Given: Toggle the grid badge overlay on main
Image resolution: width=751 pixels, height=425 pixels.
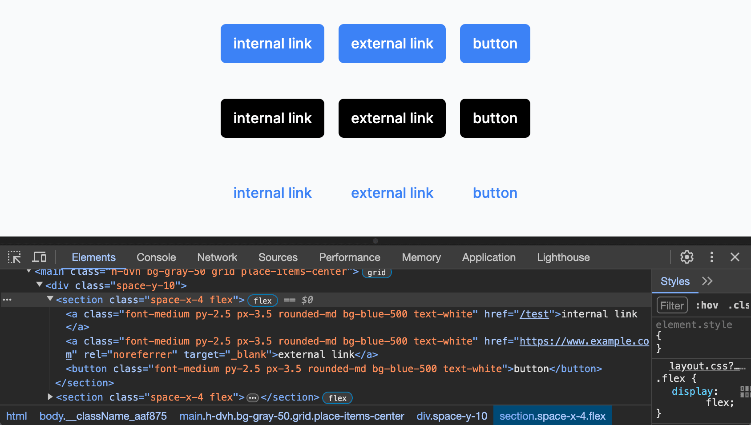Looking at the screenshot, I should 376,273.
